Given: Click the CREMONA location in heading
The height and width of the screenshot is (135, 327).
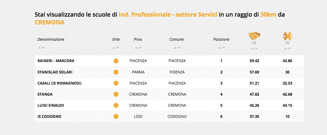Looking at the screenshot, I should (49, 22).
